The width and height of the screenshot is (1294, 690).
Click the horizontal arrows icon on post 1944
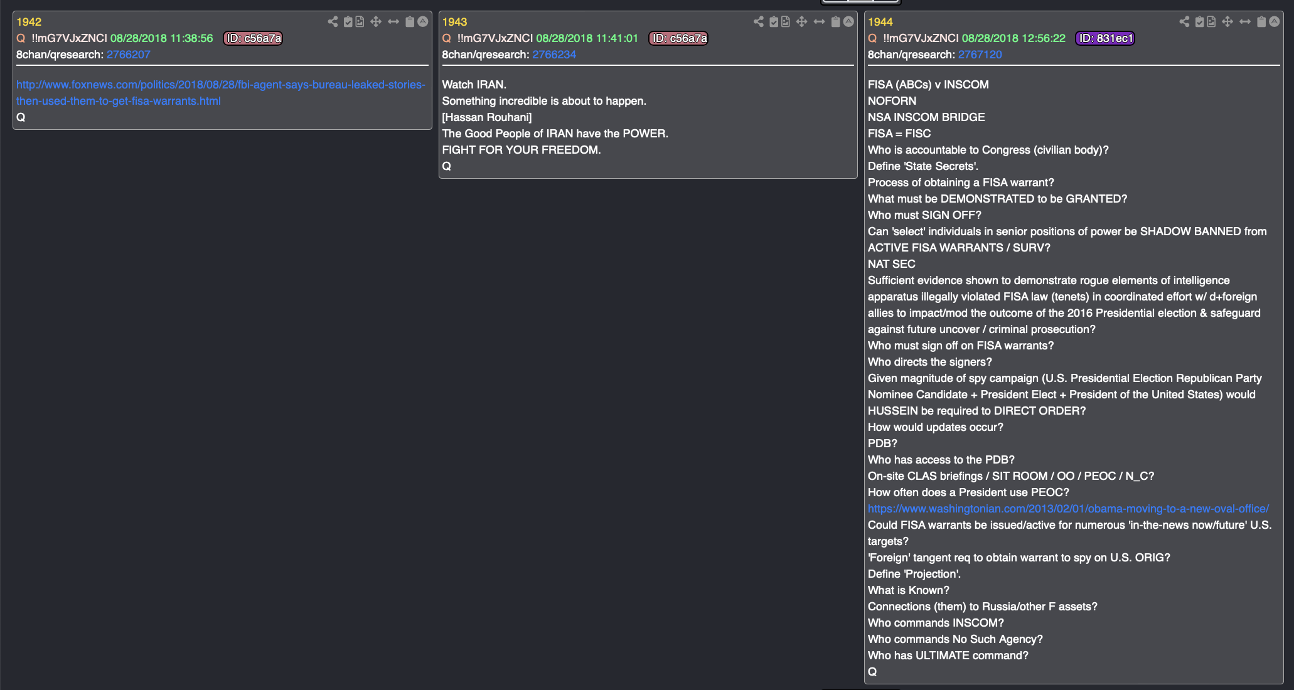click(1245, 22)
